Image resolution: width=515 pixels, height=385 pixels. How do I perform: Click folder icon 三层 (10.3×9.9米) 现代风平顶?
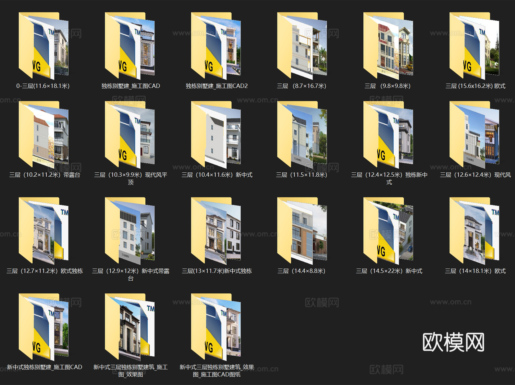point(130,135)
